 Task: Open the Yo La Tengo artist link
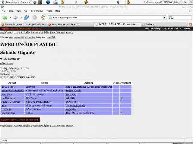(x=8, y=87)
